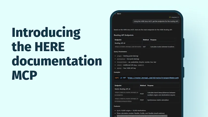This screenshot has width=208, height=117.
Task: Select the 'Three calculation modes' bullet
Action: (141, 113)
